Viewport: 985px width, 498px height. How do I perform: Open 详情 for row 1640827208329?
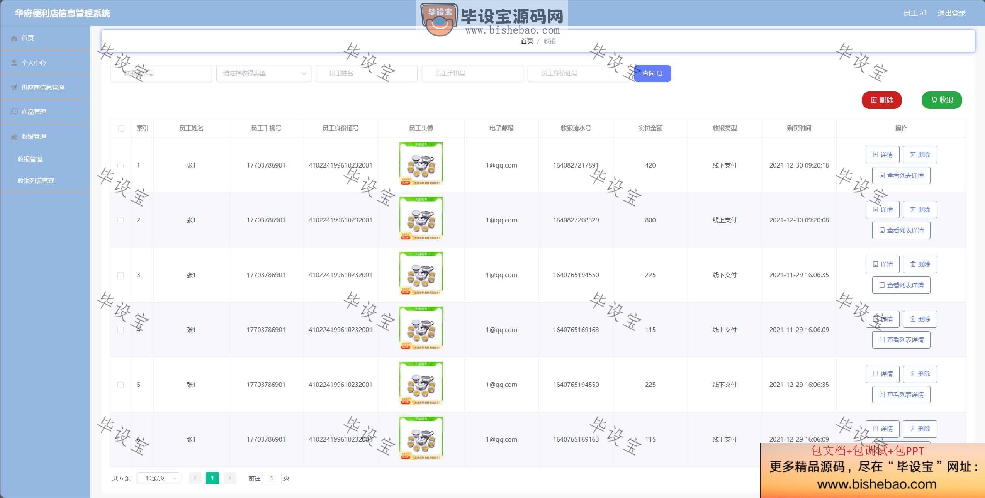pyautogui.click(x=882, y=209)
